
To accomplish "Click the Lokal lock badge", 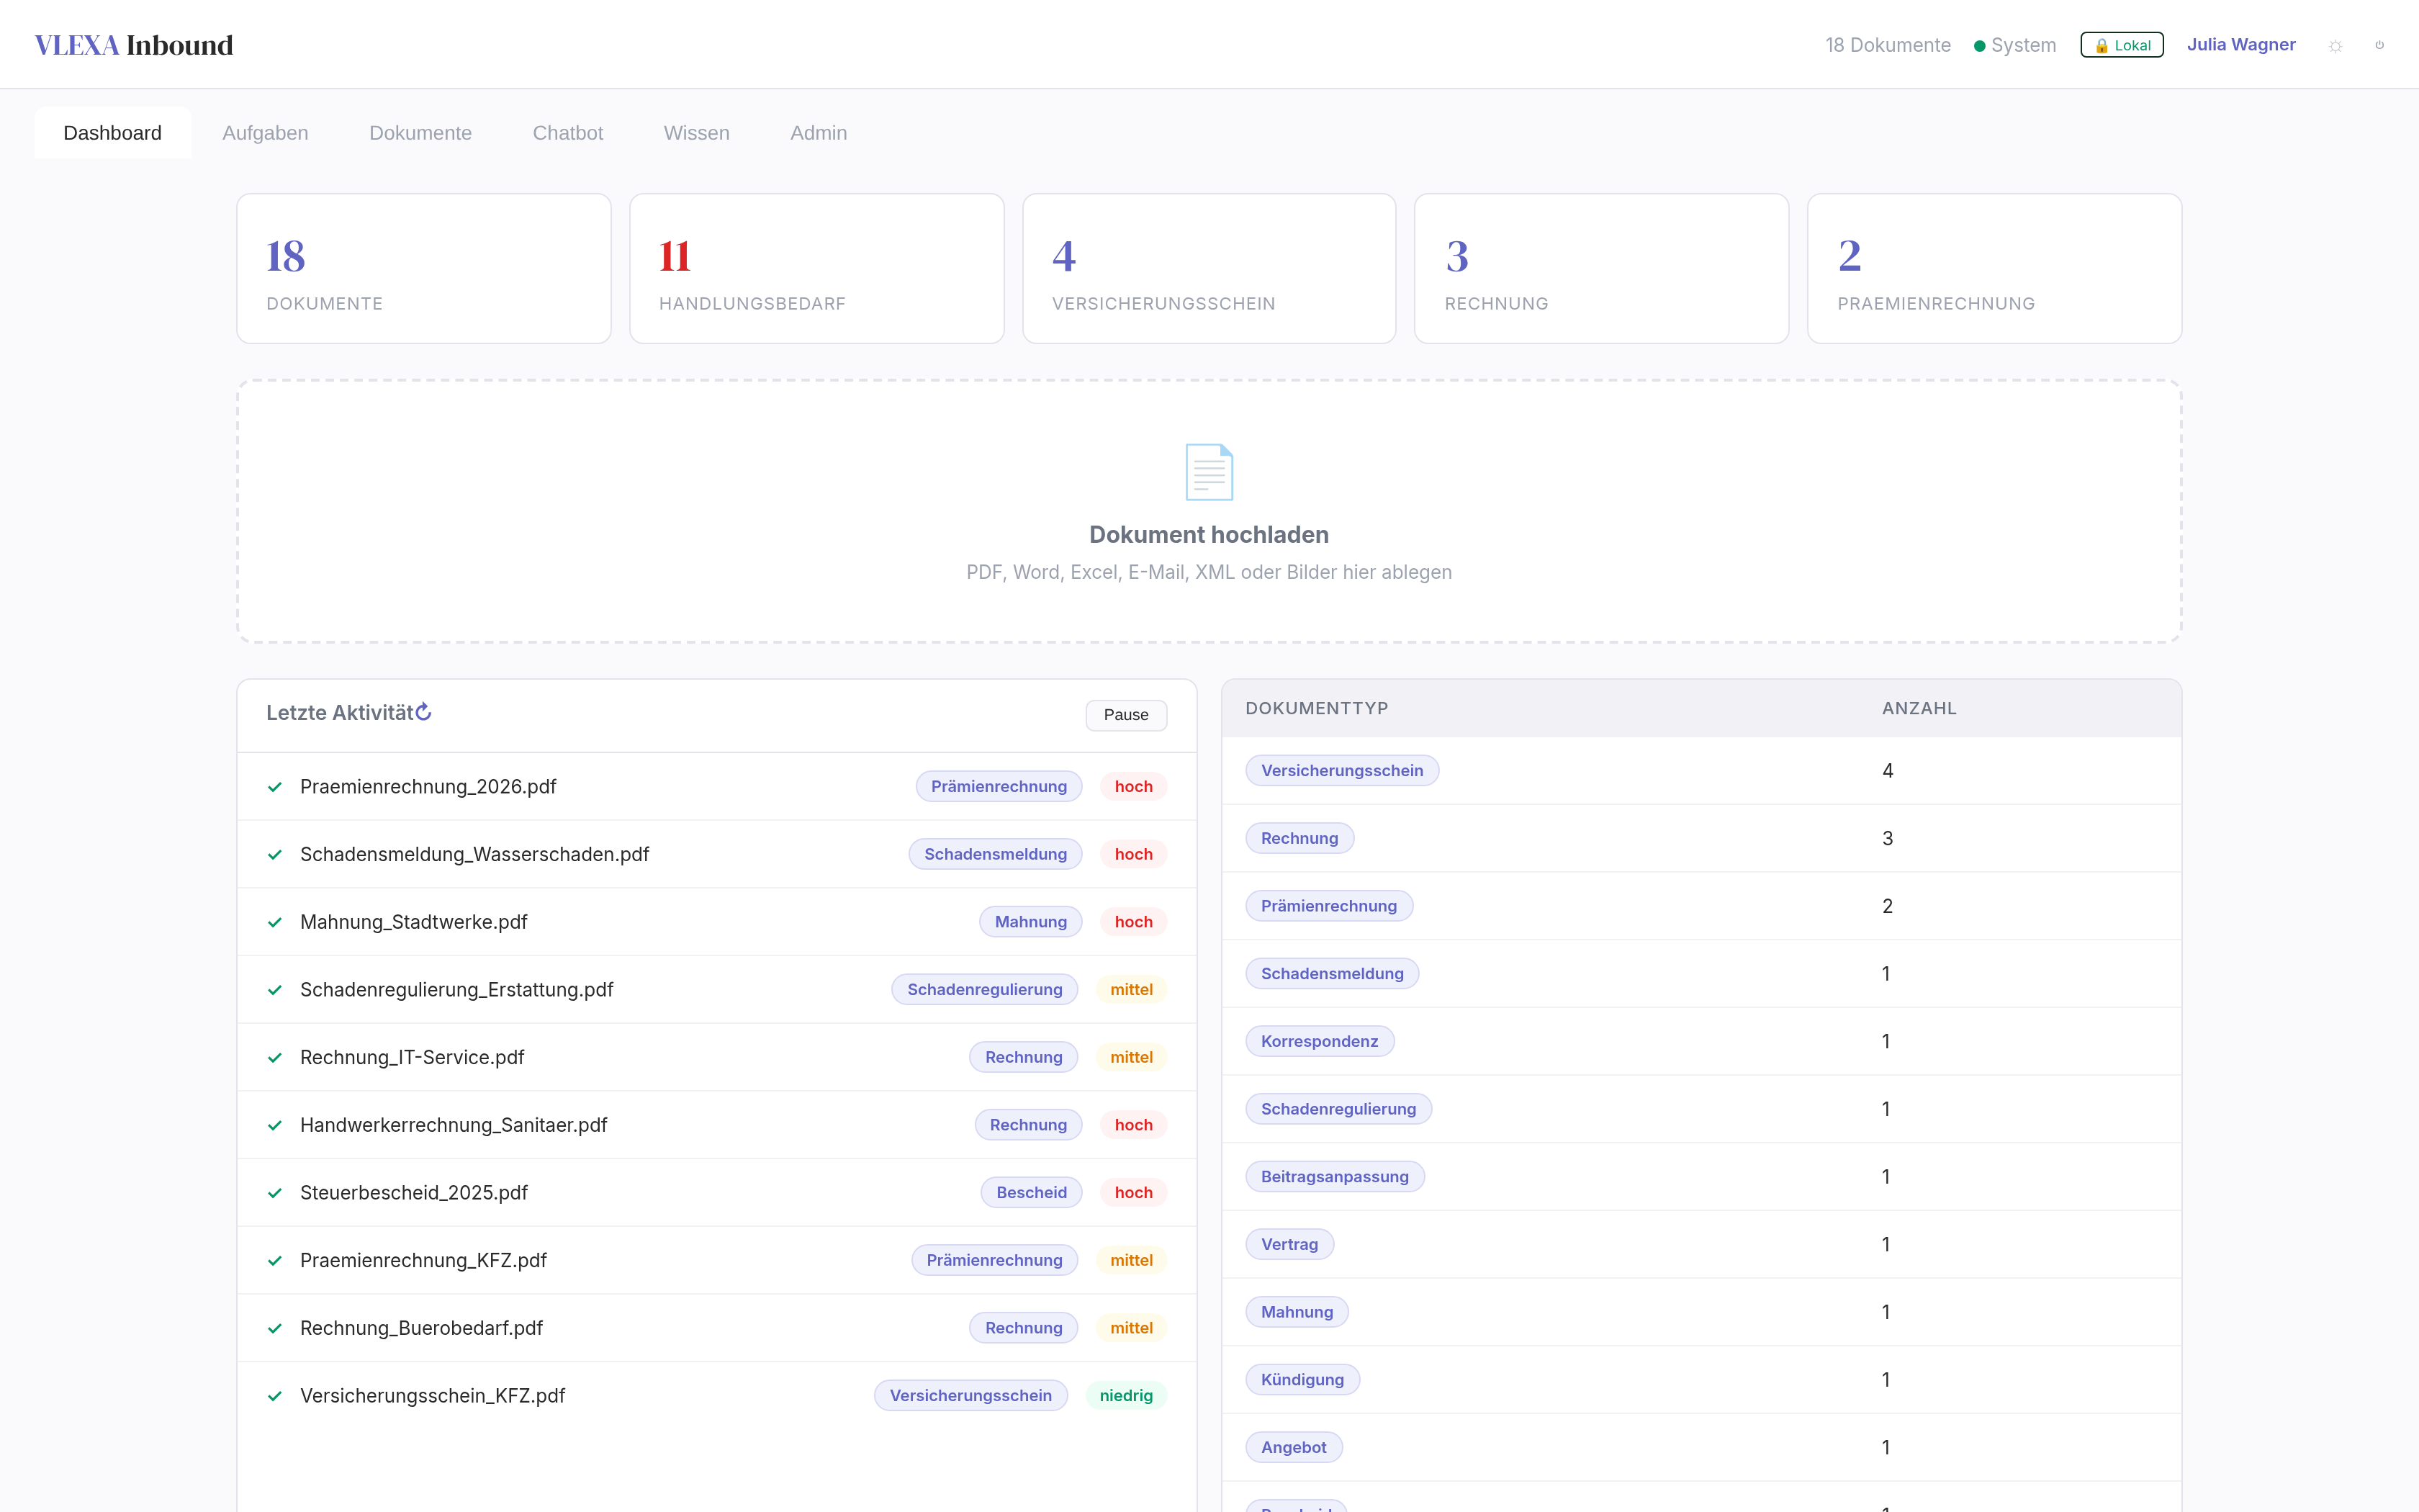I will (x=2121, y=45).
